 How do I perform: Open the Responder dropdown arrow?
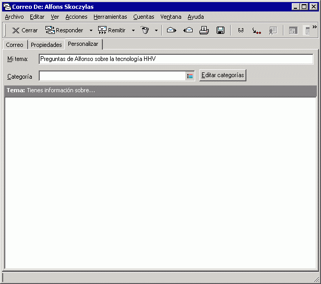coord(91,30)
